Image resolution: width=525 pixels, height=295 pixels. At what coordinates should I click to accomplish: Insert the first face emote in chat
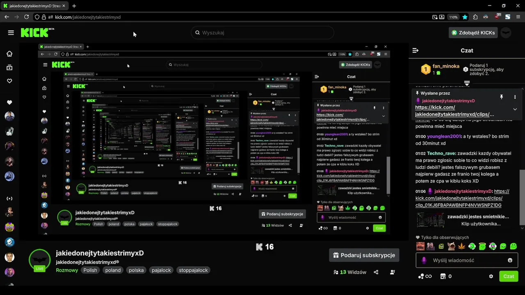pos(420,246)
